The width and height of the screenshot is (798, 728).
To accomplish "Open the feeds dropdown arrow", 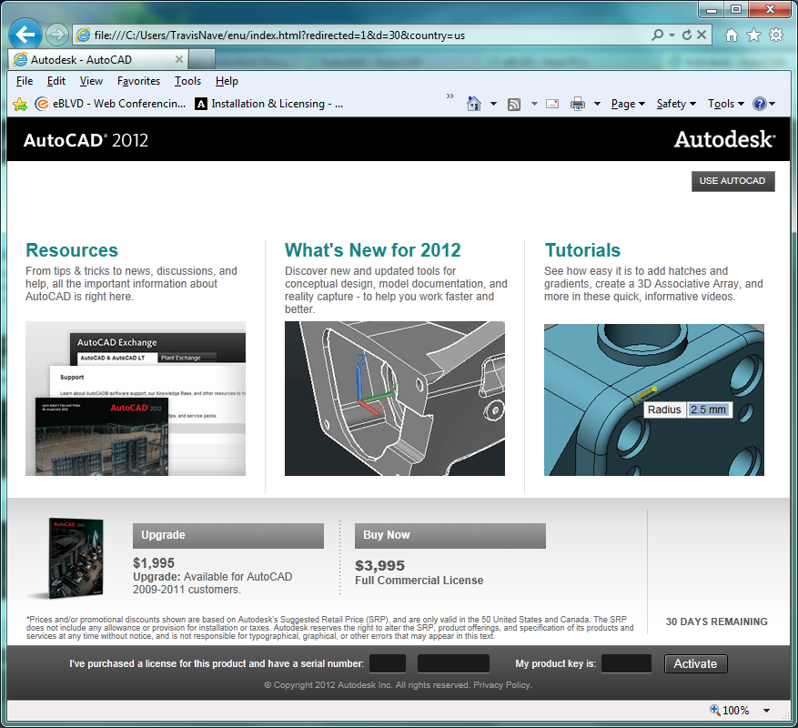I will click(x=534, y=104).
